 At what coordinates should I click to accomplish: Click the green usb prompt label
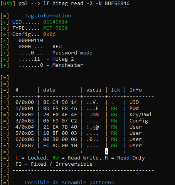(x=8, y=3)
